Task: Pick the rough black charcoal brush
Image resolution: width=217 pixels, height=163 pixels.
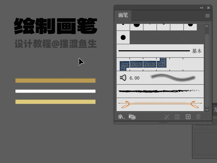Action: pos(160,91)
